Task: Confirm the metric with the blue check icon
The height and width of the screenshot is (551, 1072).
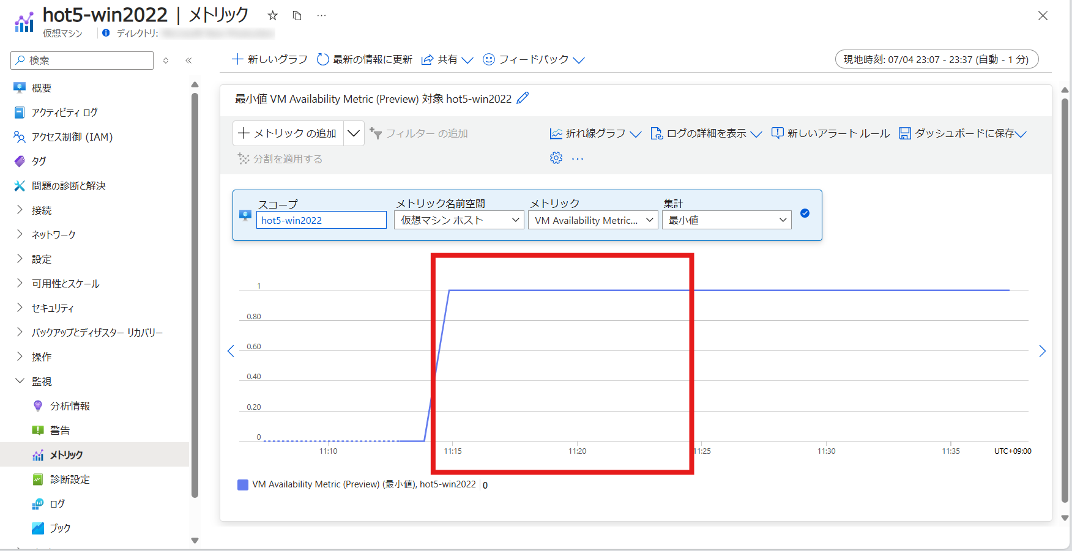Action: pyautogui.click(x=805, y=213)
